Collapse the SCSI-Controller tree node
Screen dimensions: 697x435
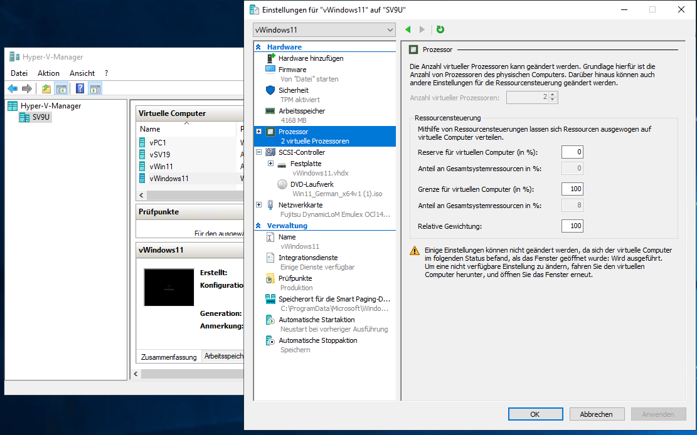pos(258,152)
